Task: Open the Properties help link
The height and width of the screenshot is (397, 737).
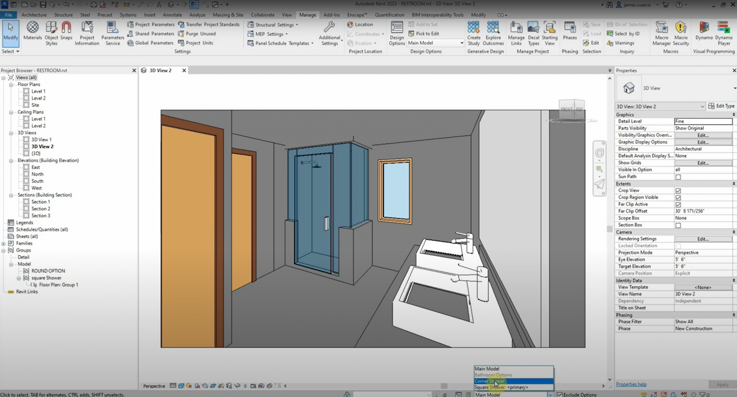Action: coord(631,384)
